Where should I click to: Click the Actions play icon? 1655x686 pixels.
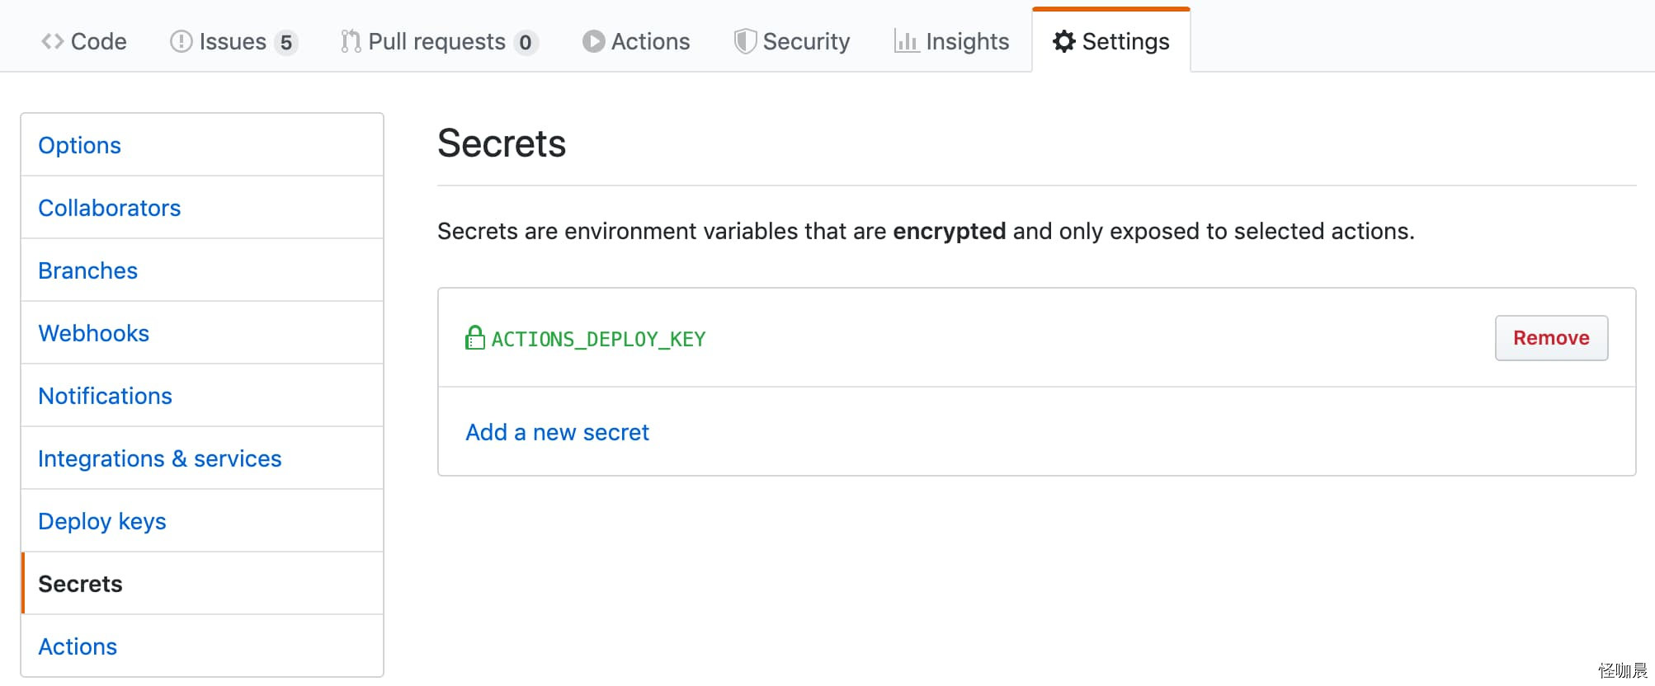(593, 41)
